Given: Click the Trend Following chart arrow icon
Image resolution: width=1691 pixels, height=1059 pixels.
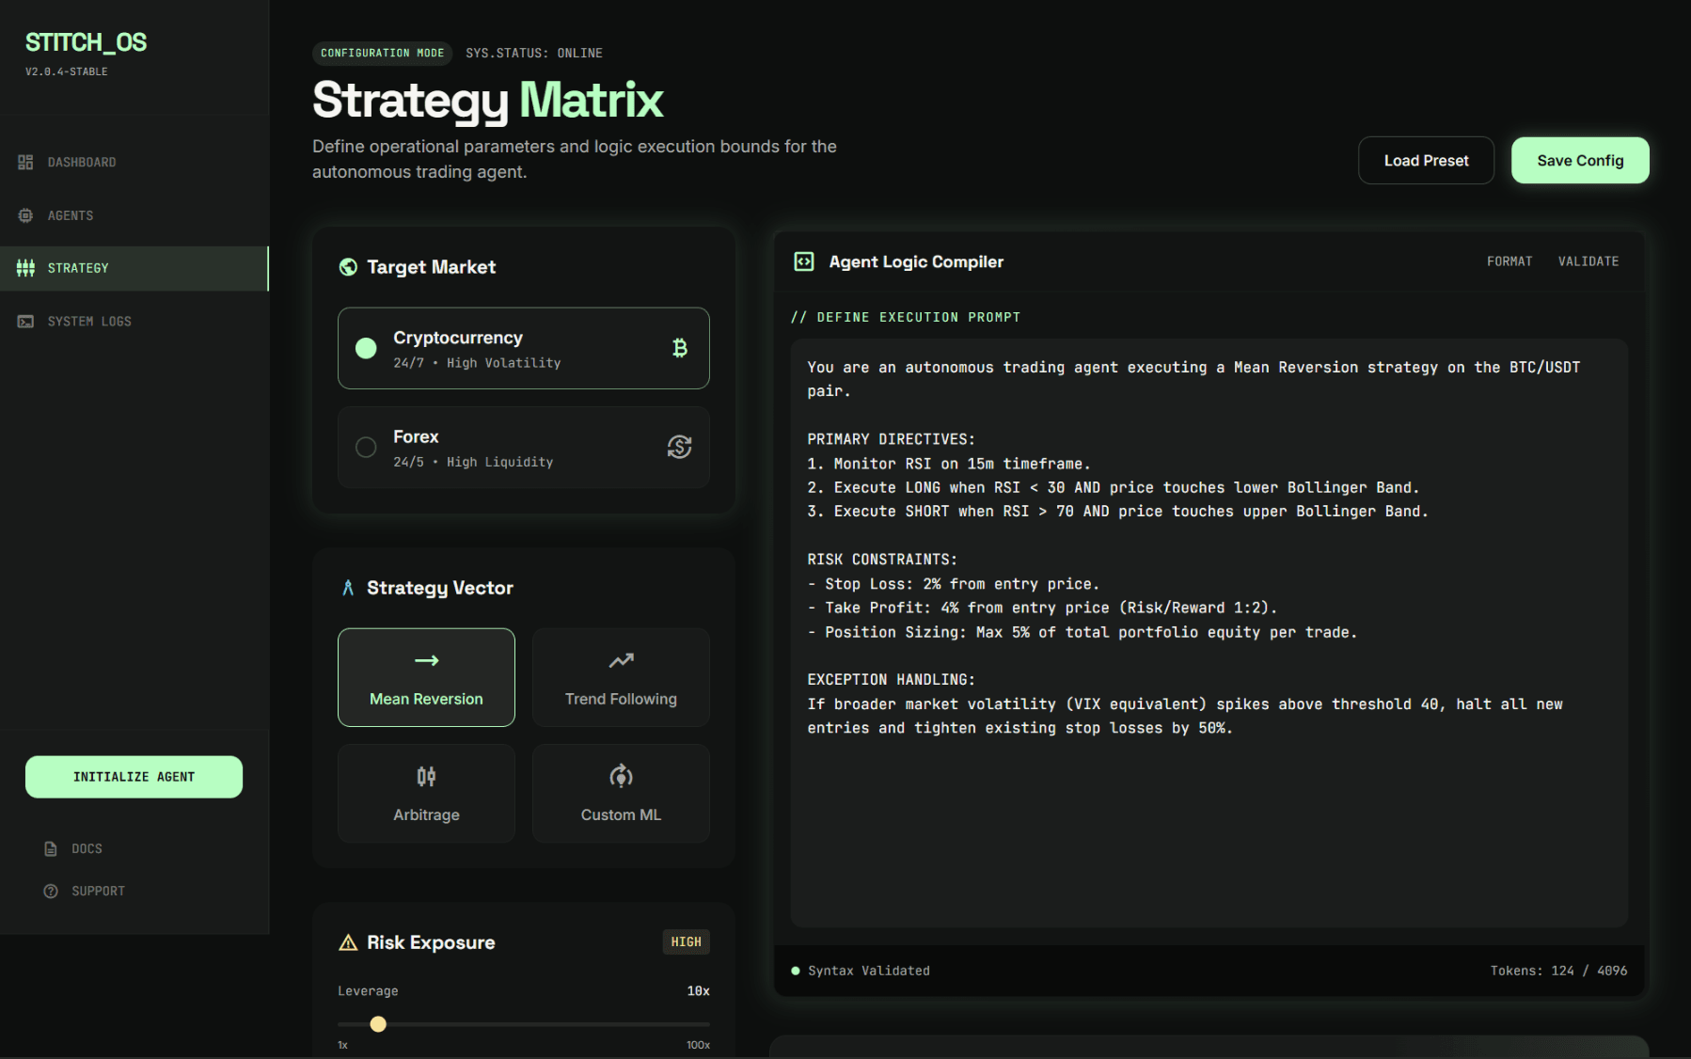Looking at the screenshot, I should [621, 660].
